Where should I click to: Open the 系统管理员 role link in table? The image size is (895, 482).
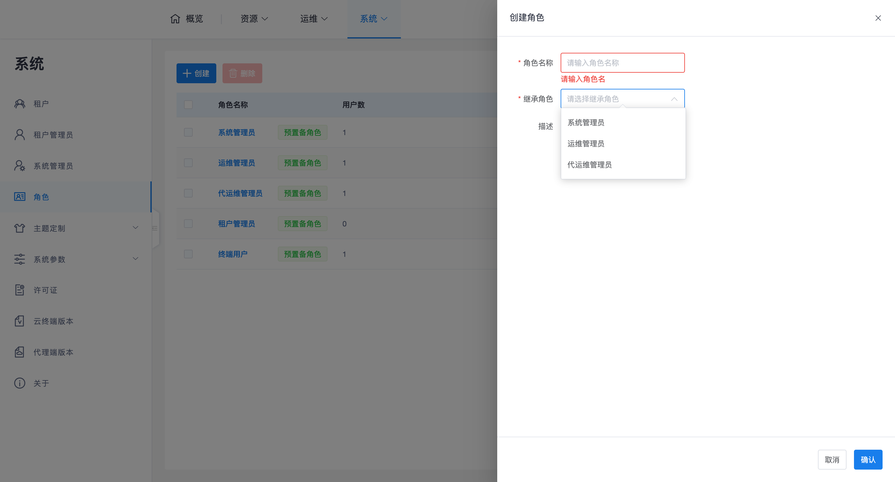236,132
